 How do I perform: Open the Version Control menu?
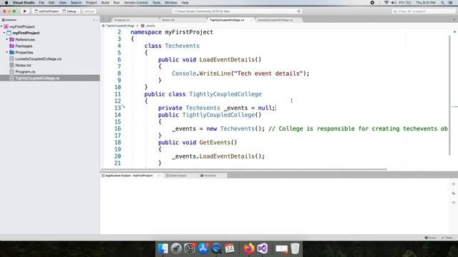coord(136,3)
